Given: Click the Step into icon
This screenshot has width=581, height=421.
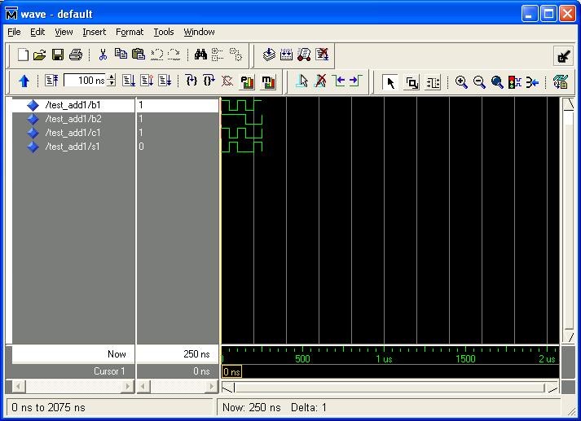Looking at the screenshot, I should [x=191, y=81].
